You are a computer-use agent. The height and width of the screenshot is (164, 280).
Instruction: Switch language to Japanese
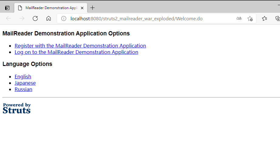point(25,83)
